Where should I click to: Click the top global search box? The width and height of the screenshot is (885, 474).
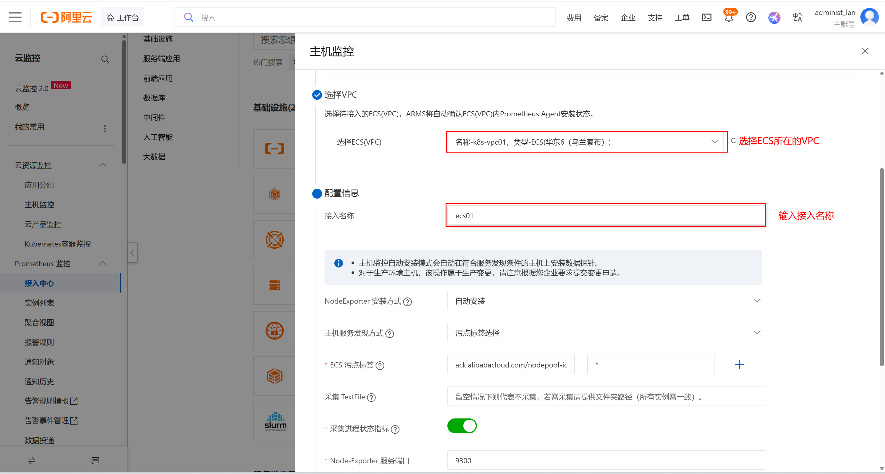click(x=365, y=17)
